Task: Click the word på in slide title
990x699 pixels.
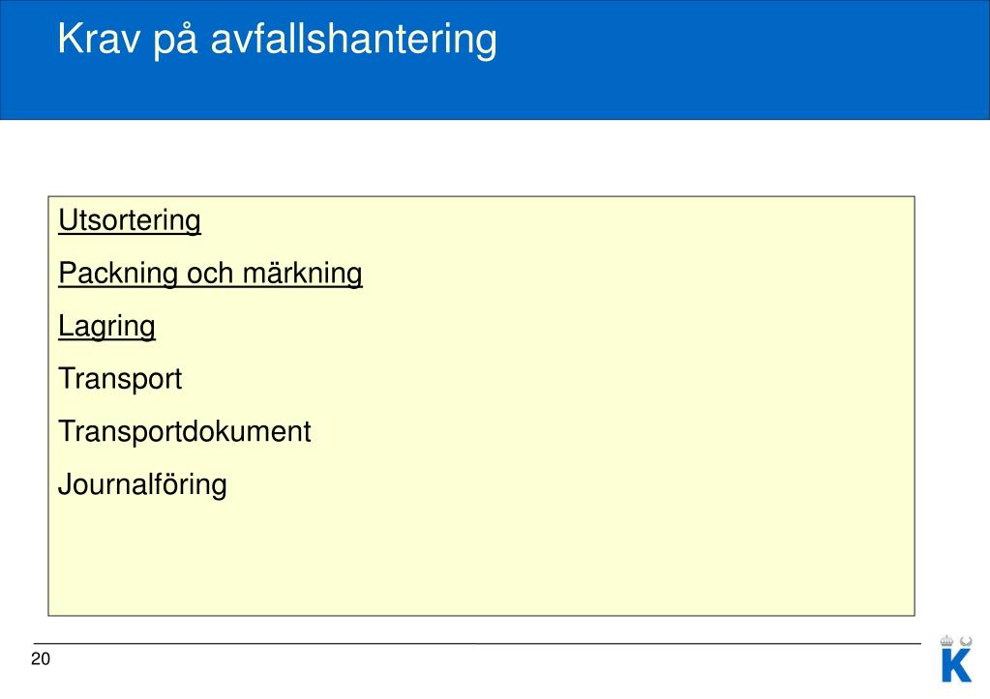Action: click(x=175, y=40)
